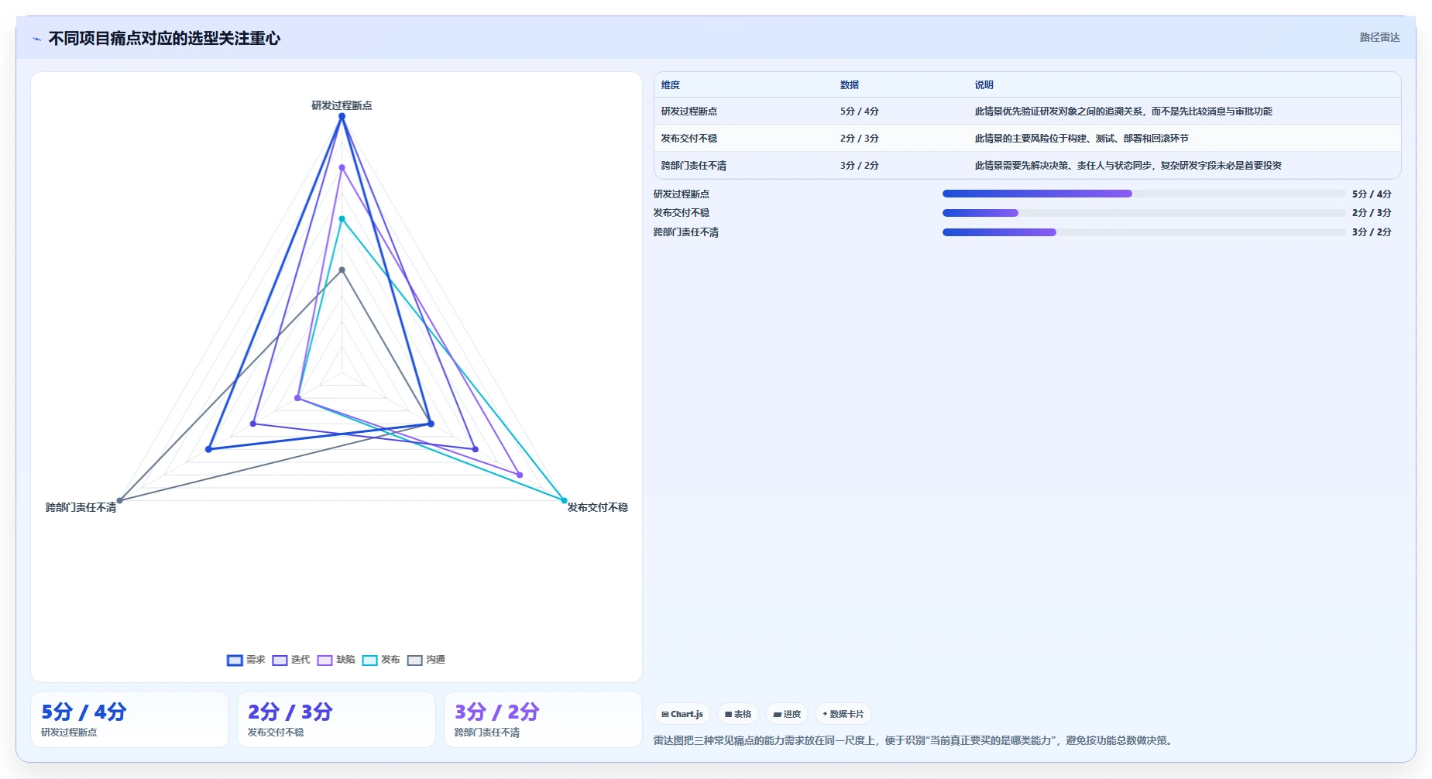Image resolution: width=1432 pixels, height=779 pixels.
Task: Click the Chart.js tag
Action: [x=682, y=714]
